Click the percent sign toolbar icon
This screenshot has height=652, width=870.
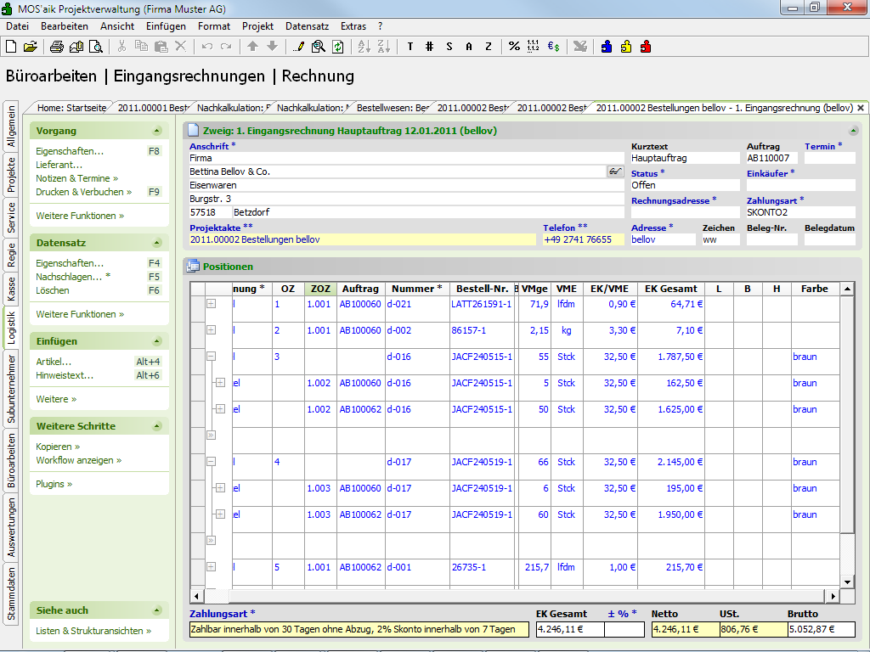coord(514,47)
